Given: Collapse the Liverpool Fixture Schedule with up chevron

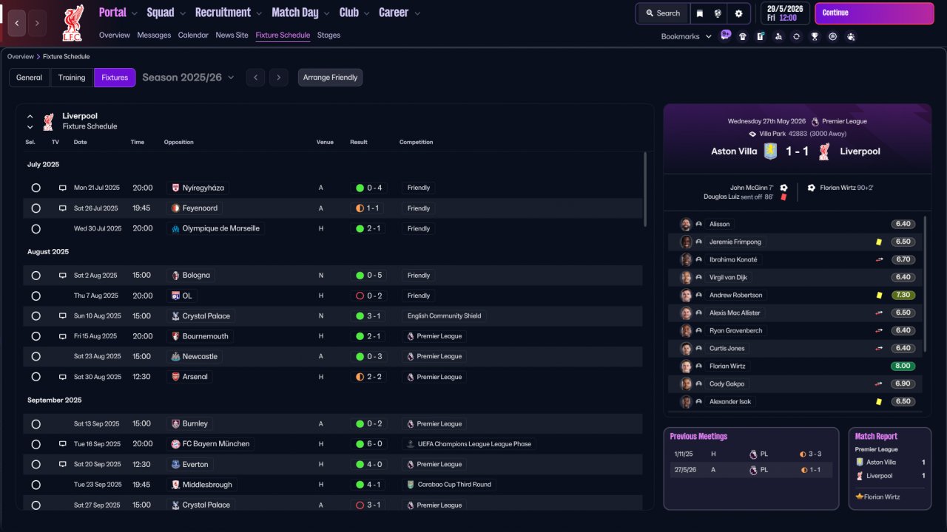Looking at the screenshot, I should (30, 116).
